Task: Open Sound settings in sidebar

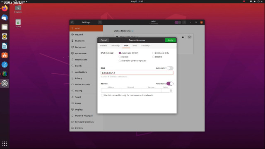Action: click(x=86, y=97)
